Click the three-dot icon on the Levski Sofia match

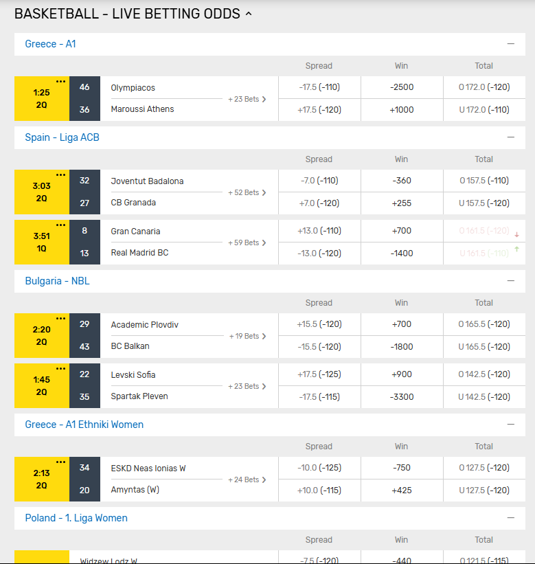[x=61, y=369]
